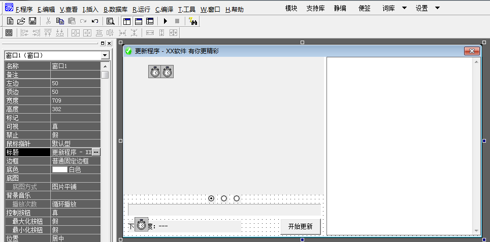The image size is (490, 242).
Task: Select the last radio button on the form
Action: (x=237, y=198)
